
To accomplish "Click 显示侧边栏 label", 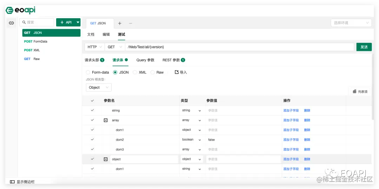I will pos(26,182).
